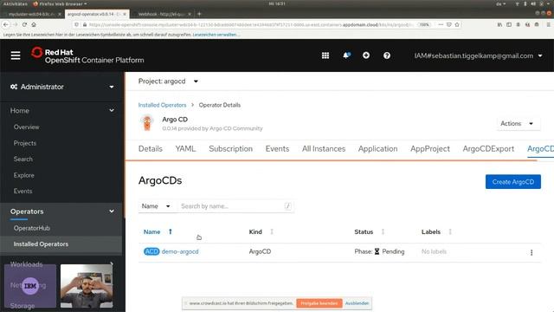Open page actions three-dot menu
Viewport: 554px width, 312px height.
[441, 24]
